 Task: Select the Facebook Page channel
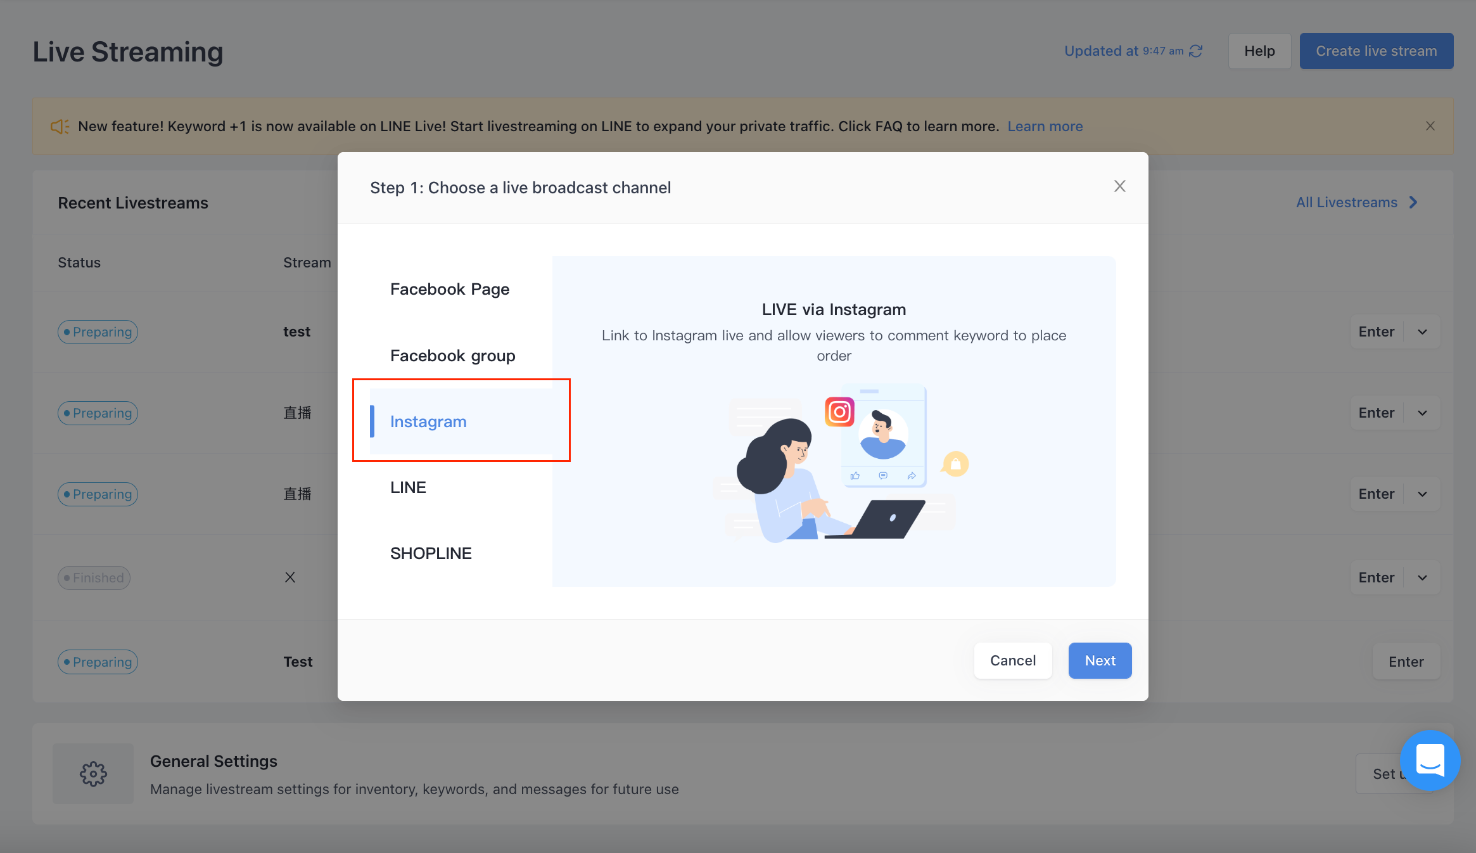coord(461,289)
